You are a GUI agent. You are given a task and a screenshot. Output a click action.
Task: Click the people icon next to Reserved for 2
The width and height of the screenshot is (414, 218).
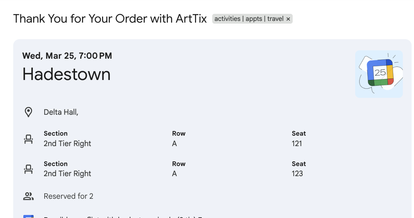pos(28,196)
